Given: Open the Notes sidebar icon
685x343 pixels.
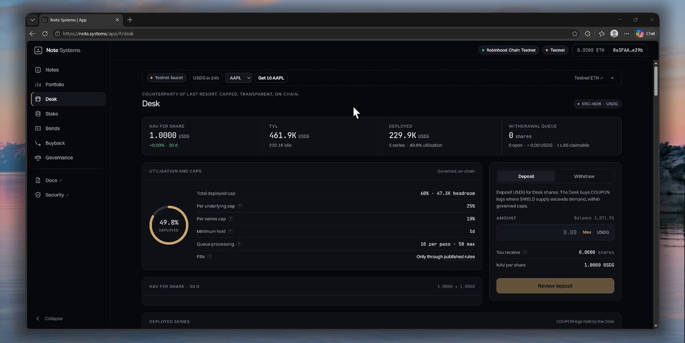Looking at the screenshot, I should pos(38,70).
